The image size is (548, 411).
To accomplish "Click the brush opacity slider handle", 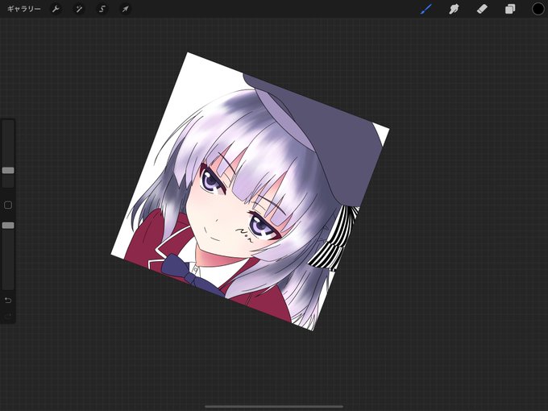I will [x=8, y=226].
